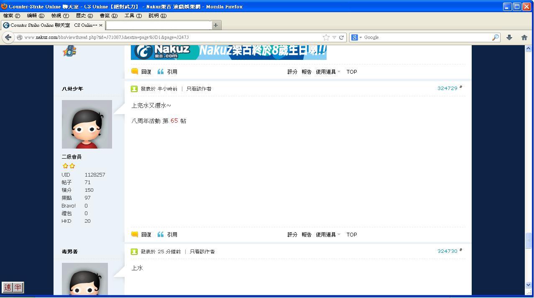Click 毒男爸's avatar image
This screenshot has height=298, width=534.
(x=85, y=279)
